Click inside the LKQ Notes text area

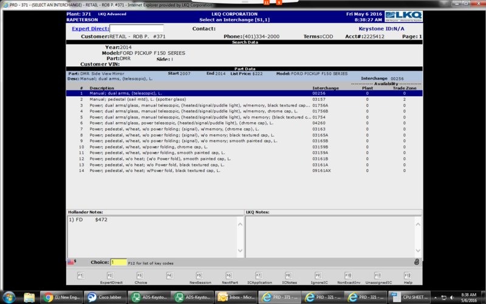pos(330,237)
